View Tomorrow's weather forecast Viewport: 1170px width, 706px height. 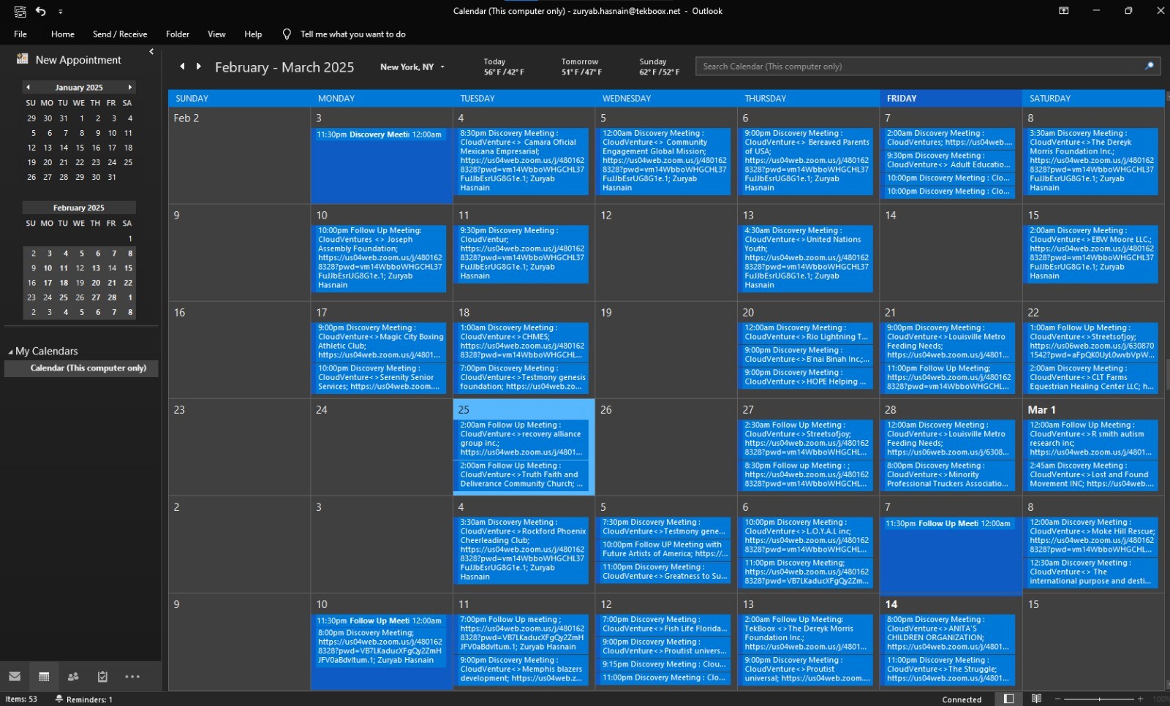coord(581,67)
